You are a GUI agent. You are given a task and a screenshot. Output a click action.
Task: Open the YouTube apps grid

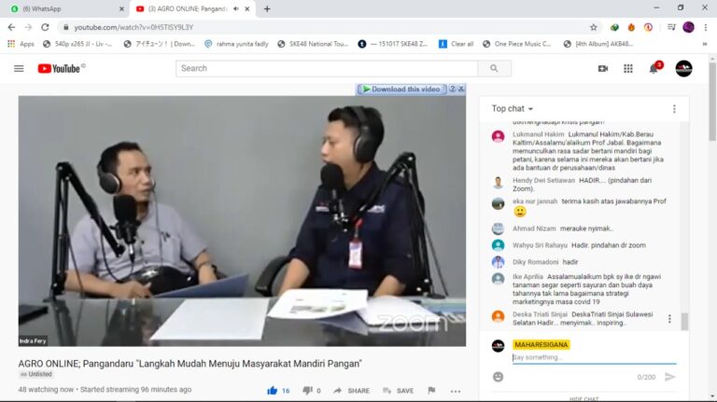point(628,68)
